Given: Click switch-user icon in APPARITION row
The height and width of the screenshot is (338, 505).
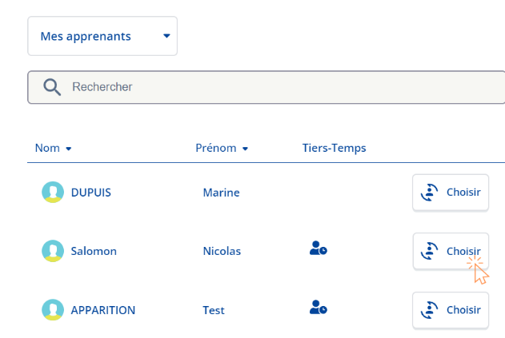Looking at the screenshot, I should tap(429, 310).
